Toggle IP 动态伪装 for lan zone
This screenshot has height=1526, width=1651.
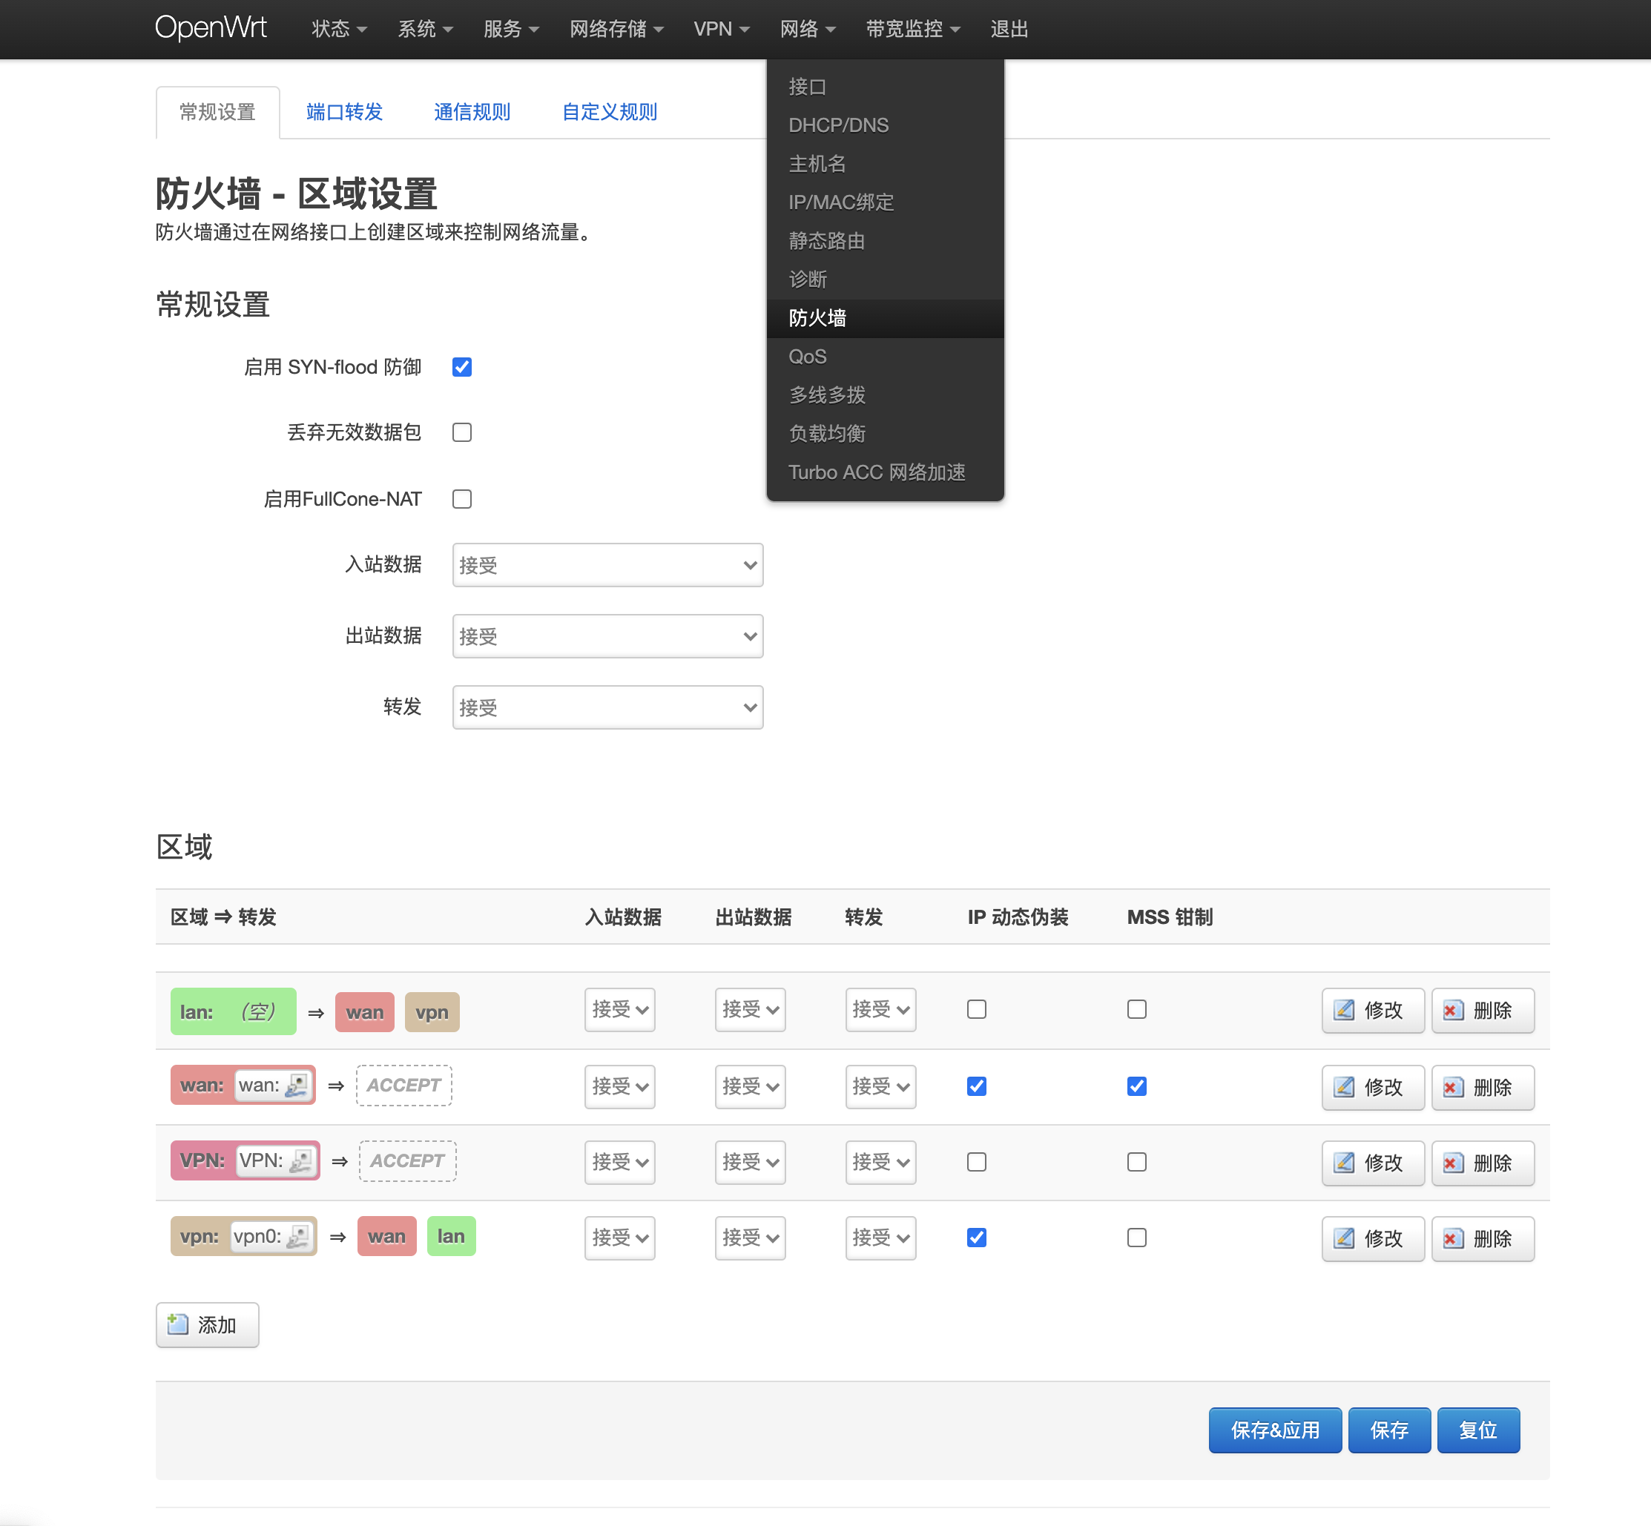click(x=976, y=1009)
